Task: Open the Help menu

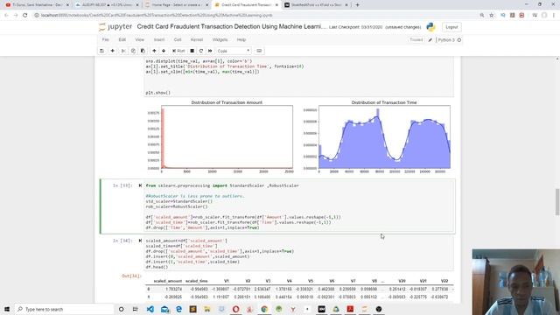Action: pos(241,39)
